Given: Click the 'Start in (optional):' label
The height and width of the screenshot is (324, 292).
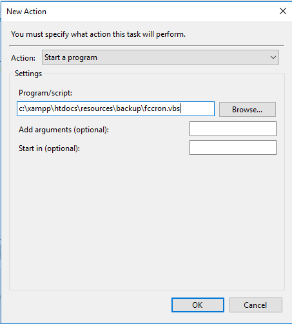Looking at the screenshot, I should [x=49, y=148].
